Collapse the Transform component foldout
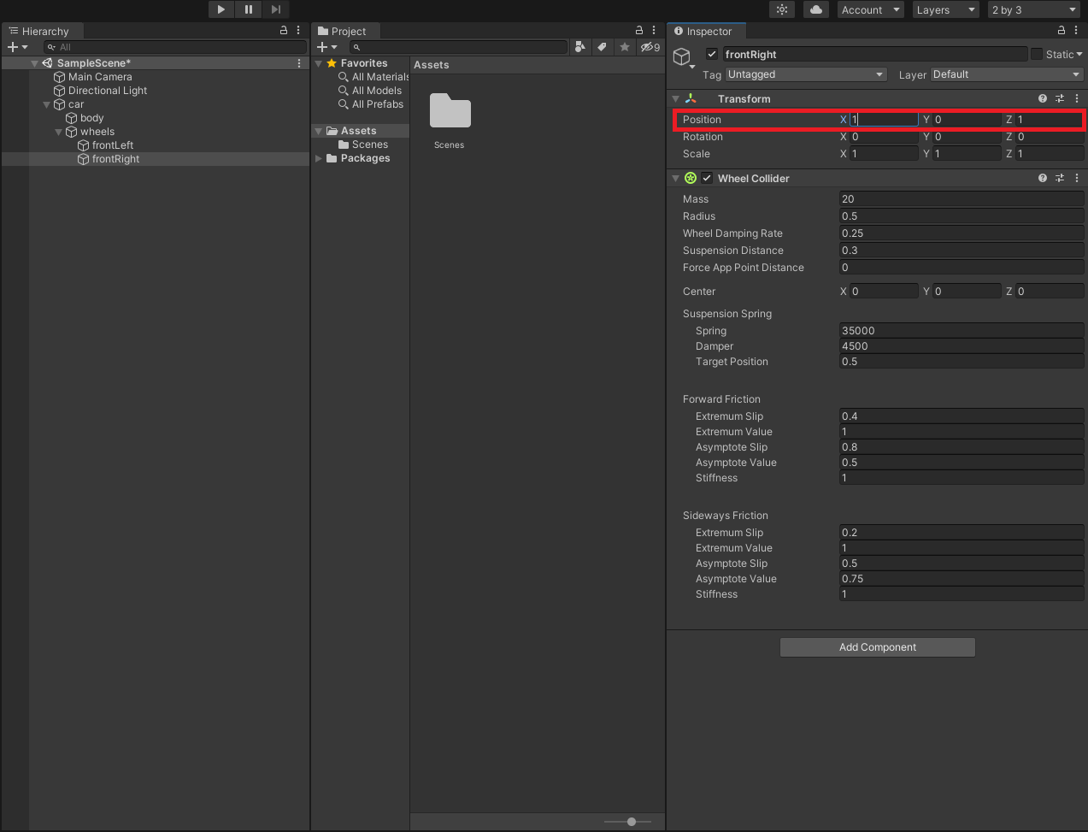The image size is (1088, 832). click(676, 99)
